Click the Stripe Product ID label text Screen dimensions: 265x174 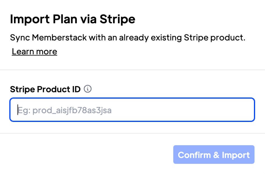pyautogui.click(x=45, y=89)
